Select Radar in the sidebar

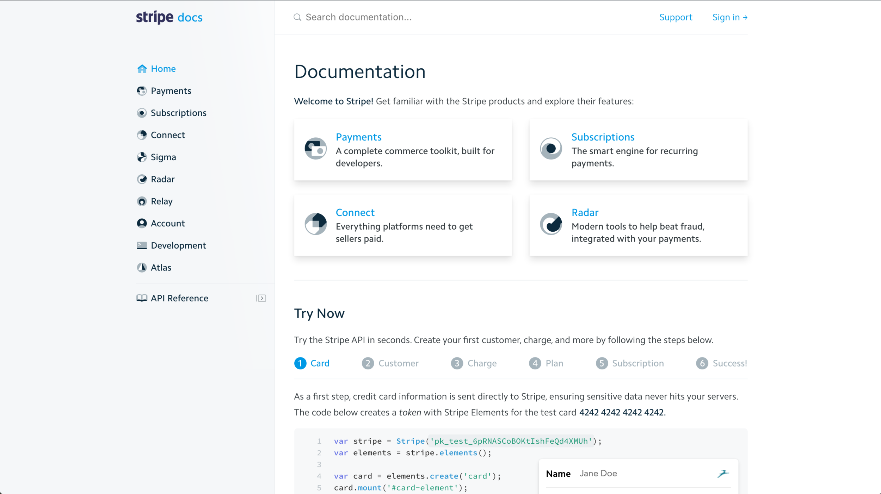point(156,179)
